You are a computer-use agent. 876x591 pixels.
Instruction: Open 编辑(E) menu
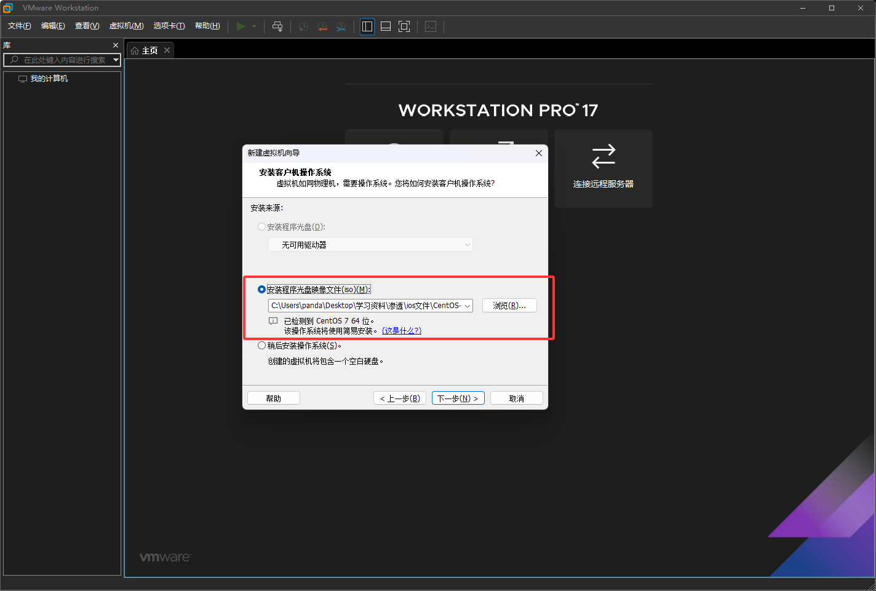tap(53, 26)
